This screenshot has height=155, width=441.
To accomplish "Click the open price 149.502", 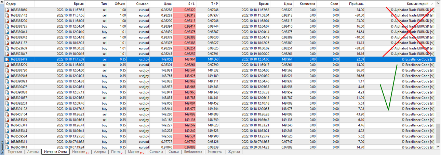I will click(x=166, y=136).
